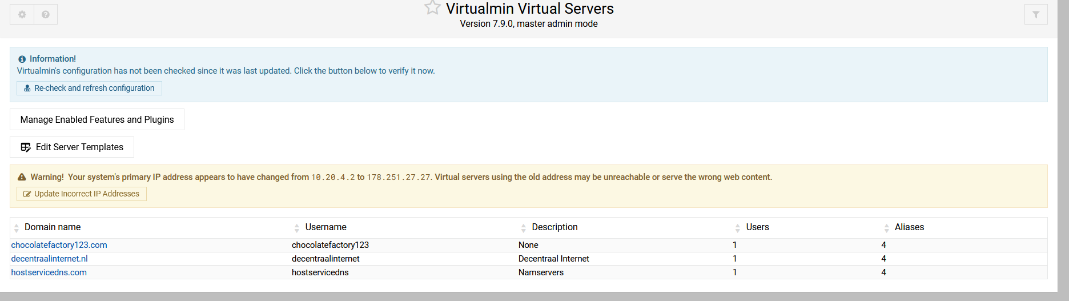
Task: Click the module configuration gear icon
Action: (22, 14)
